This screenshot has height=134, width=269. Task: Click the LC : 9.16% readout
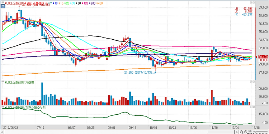[244, 11]
